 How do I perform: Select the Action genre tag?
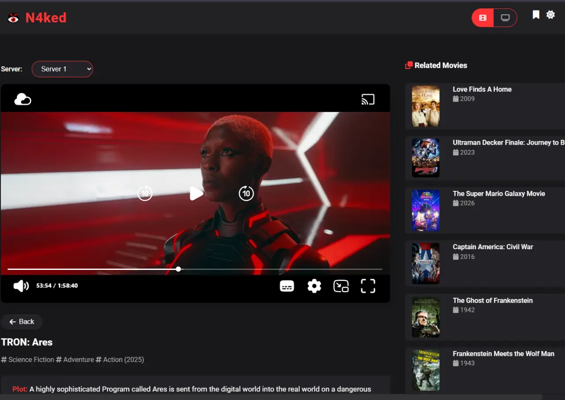(109, 359)
